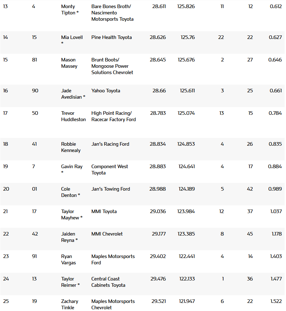Click on Mason Massey's name
Screen dimensions: 286x311
69,63
